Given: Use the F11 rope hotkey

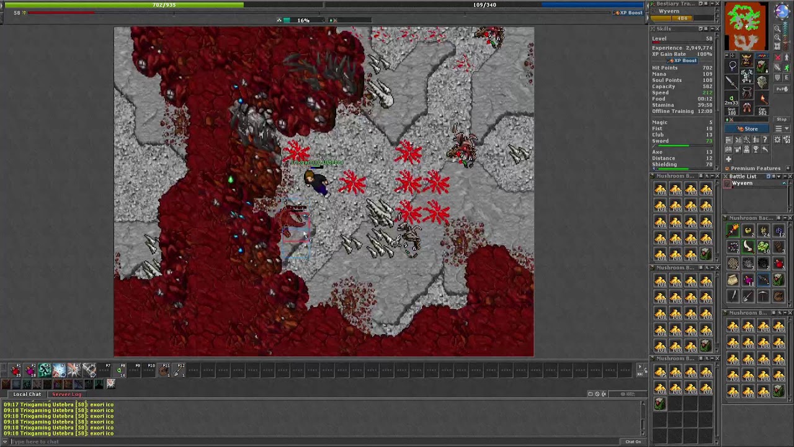Looking at the screenshot, I should 164,370.
